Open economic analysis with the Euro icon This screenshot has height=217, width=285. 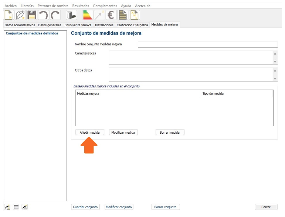(111, 15)
